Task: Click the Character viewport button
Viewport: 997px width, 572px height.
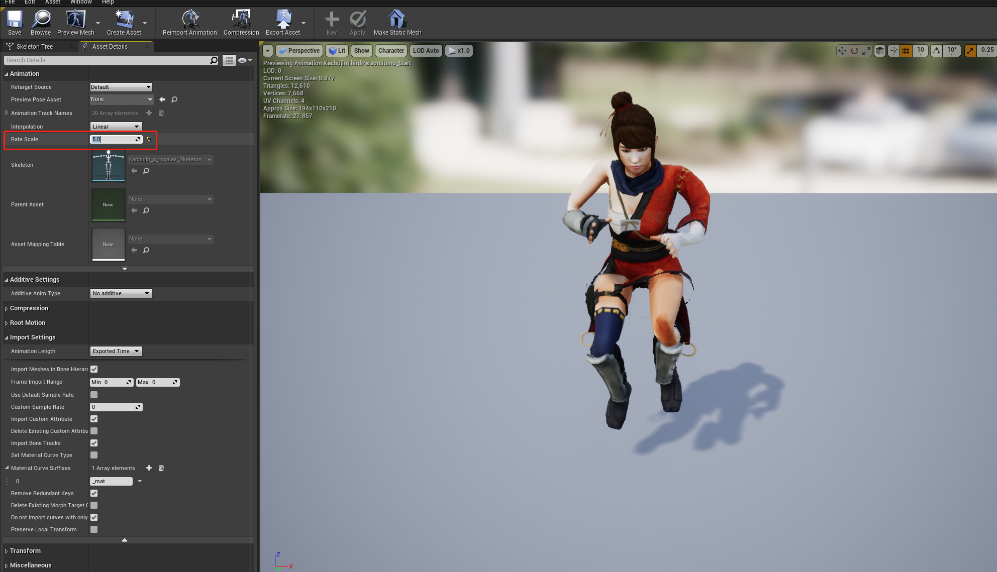Action: pos(390,51)
